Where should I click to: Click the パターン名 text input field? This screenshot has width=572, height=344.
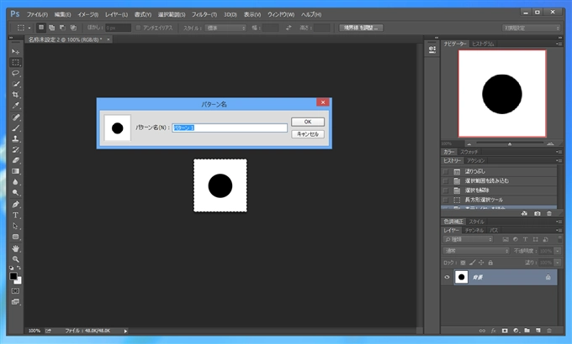[x=230, y=128]
